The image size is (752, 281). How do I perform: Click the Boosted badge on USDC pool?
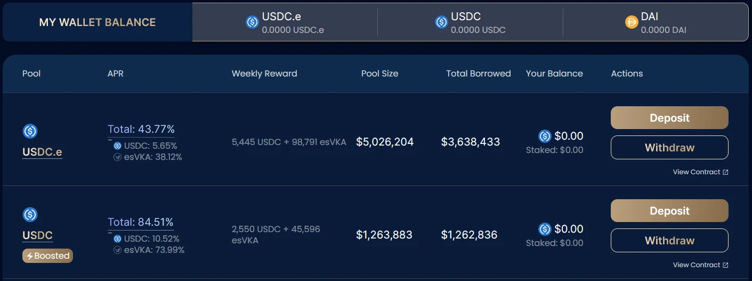[x=48, y=256]
